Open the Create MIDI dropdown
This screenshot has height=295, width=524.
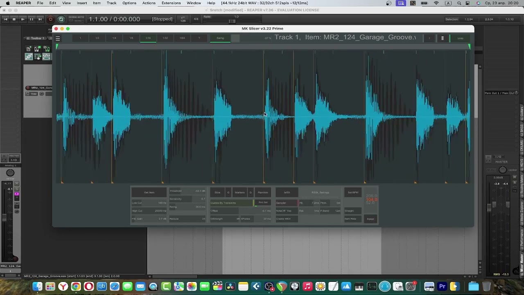pyautogui.click(x=287, y=219)
